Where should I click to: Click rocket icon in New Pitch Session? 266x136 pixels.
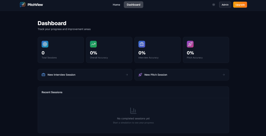pos(140,75)
